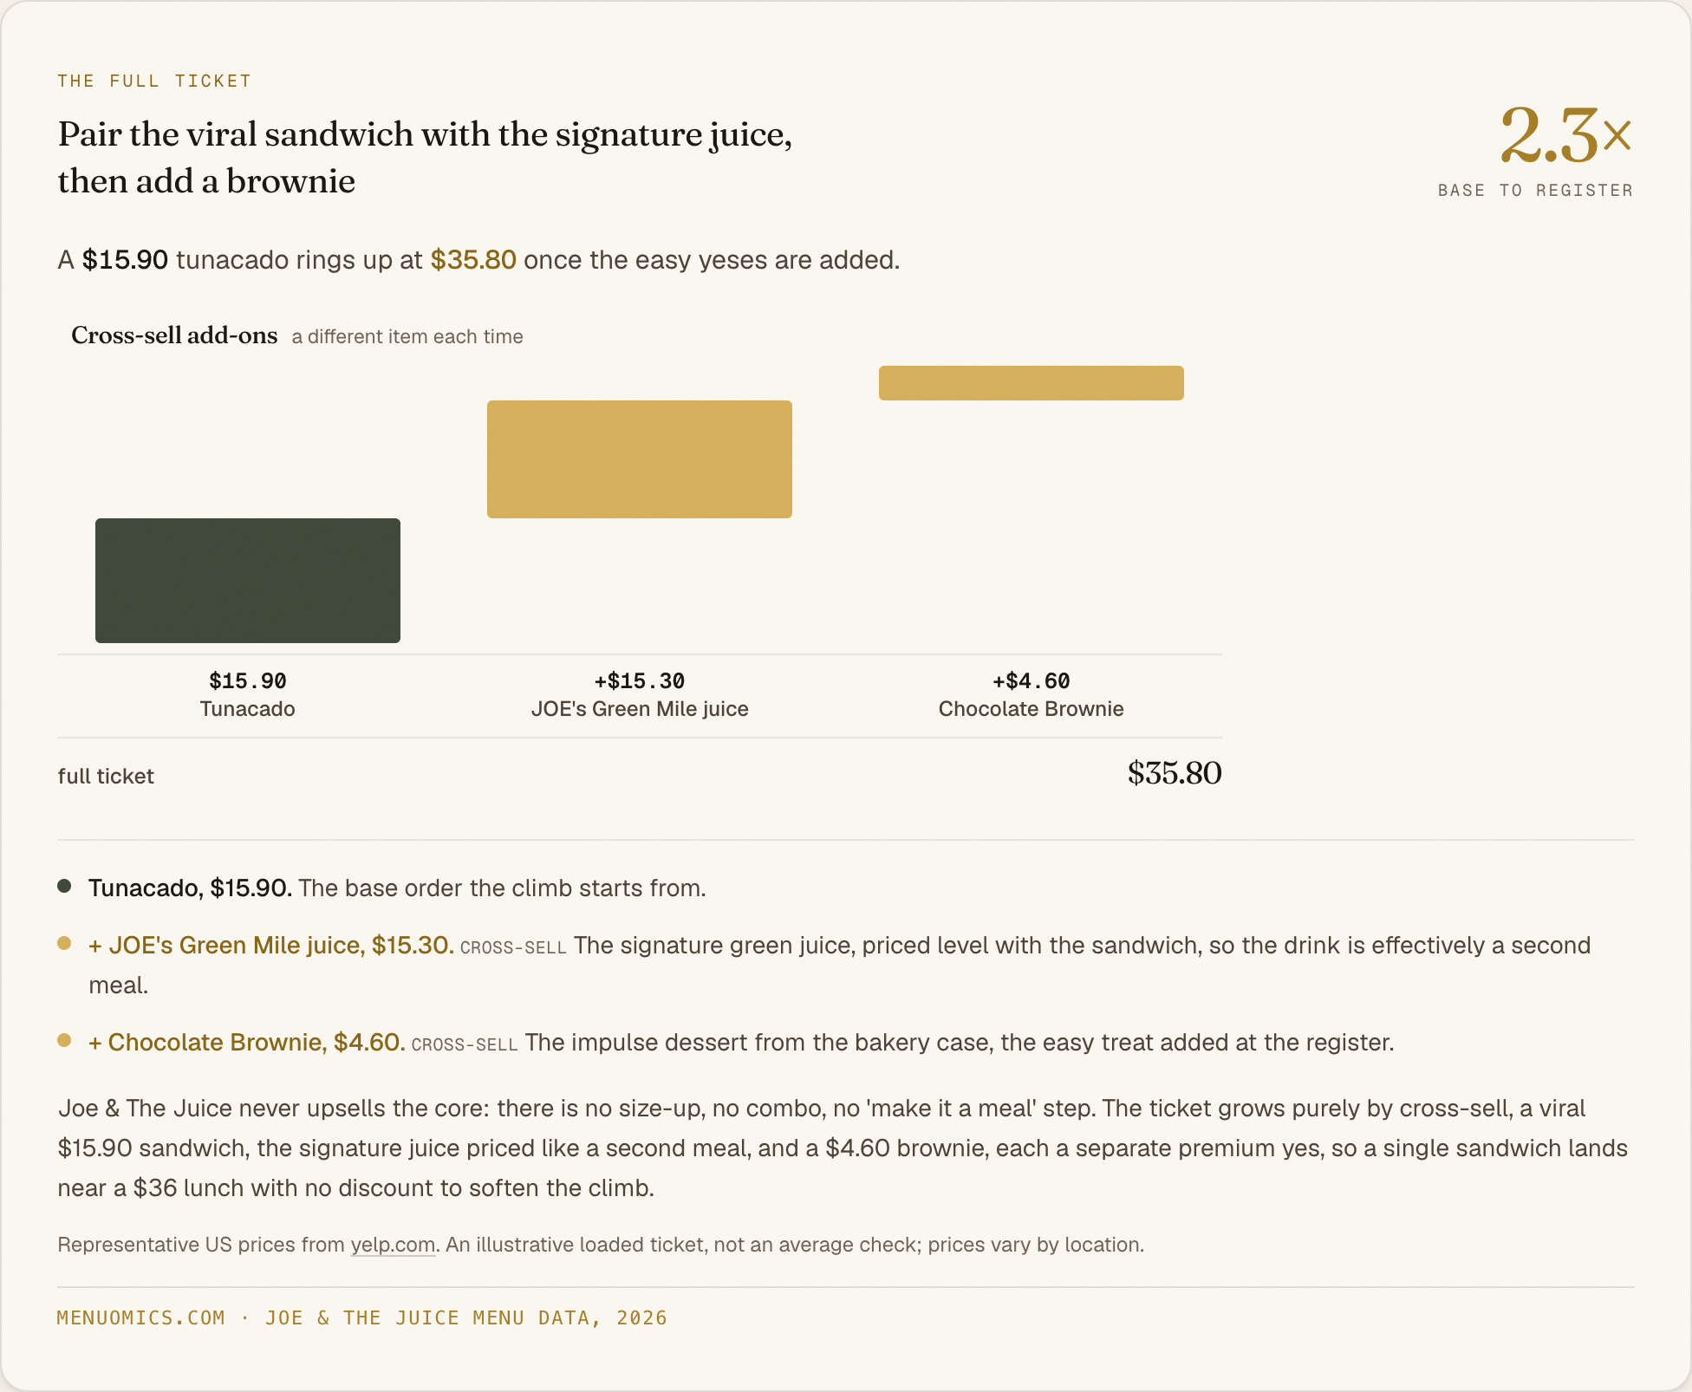Click the CROSS-SELL tag after brownie price
This screenshot has width=1692, height=1392.
465,1044
